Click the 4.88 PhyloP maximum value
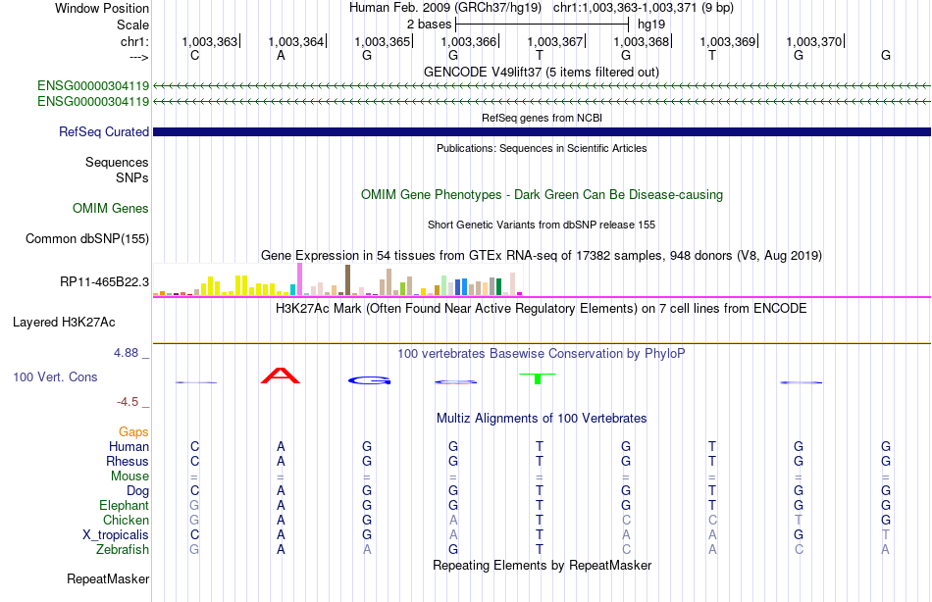The image size is (932, 602). pos(126,353)
